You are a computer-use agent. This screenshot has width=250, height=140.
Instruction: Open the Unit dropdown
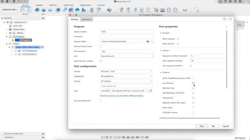click(127, 56)
